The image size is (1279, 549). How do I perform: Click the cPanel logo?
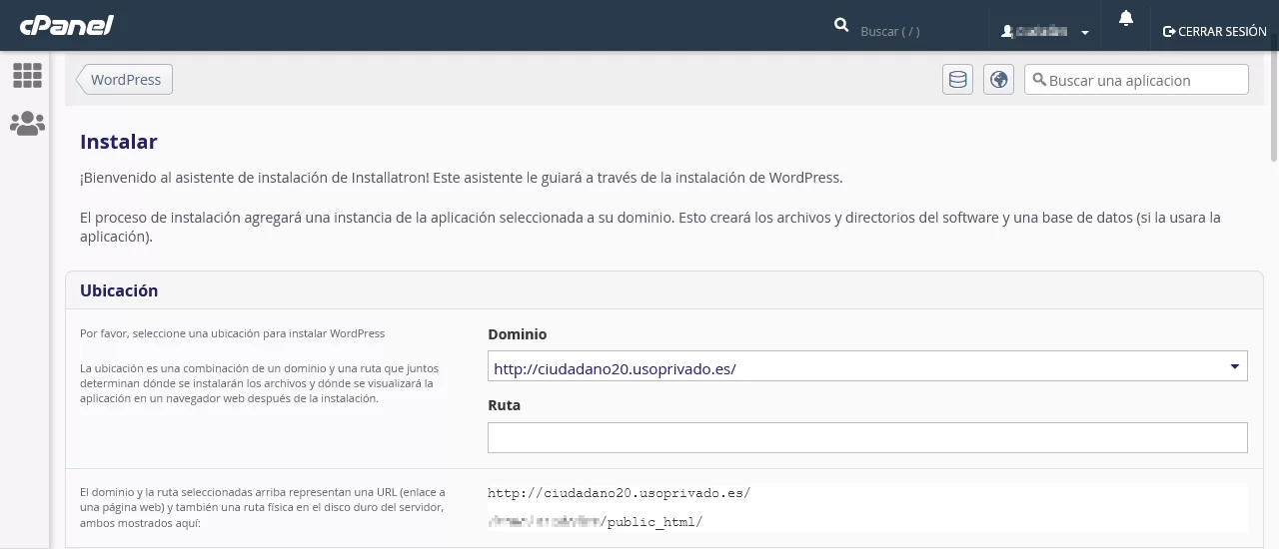pos(66,25)
